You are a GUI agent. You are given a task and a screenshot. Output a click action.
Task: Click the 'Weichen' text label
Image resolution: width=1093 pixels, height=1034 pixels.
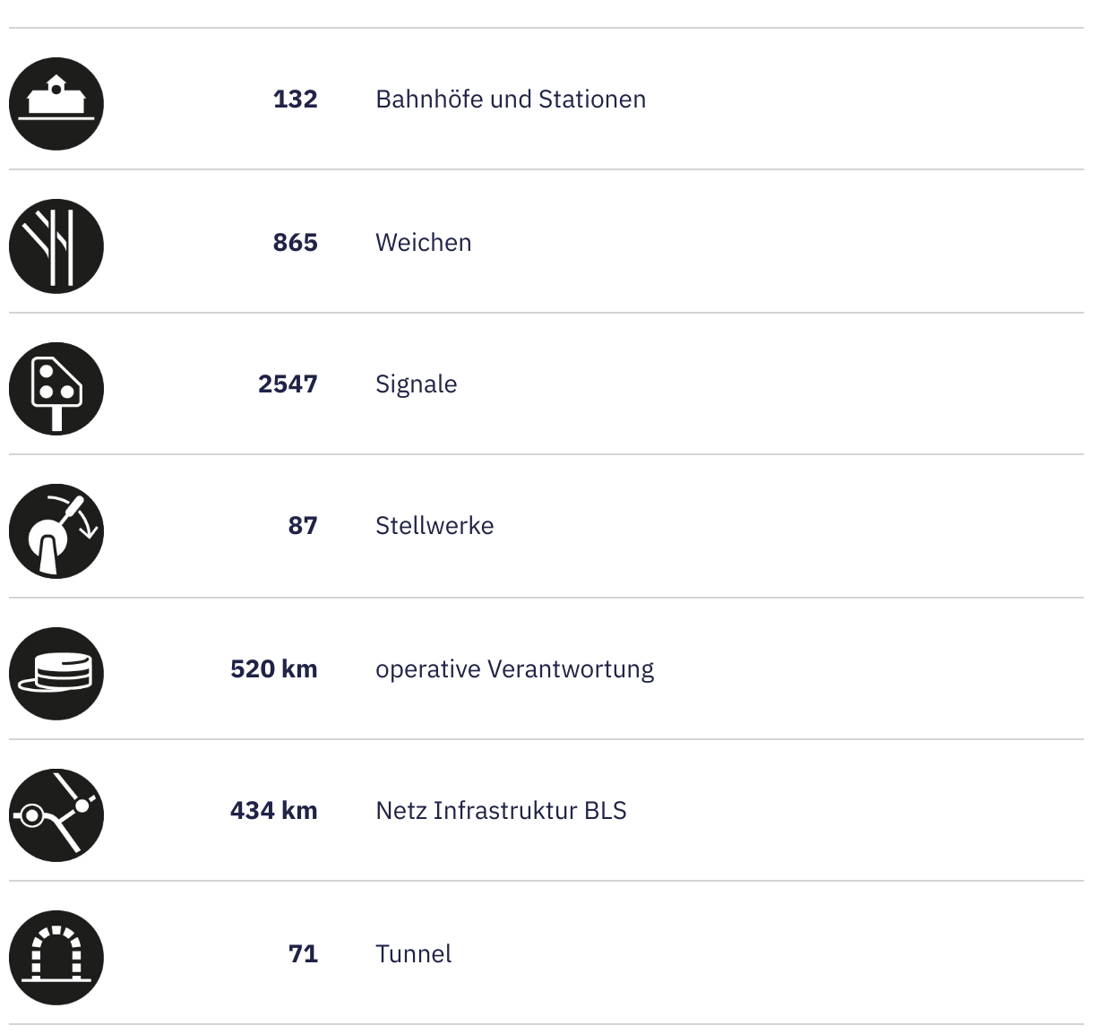pyautogui.click(x=423, y=242)
